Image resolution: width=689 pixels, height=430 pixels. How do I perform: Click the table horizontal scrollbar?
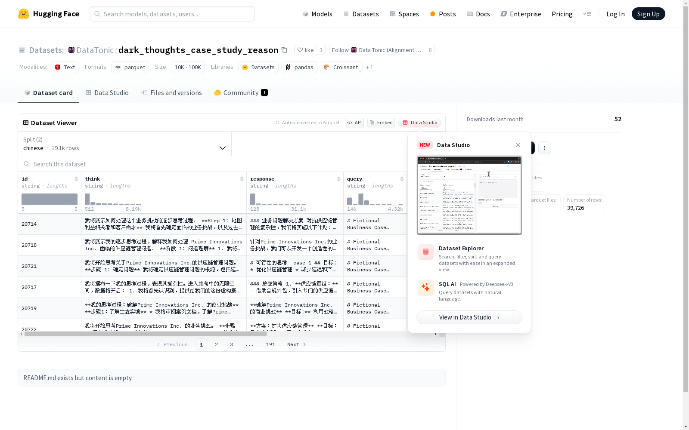[x=146, y=334]
